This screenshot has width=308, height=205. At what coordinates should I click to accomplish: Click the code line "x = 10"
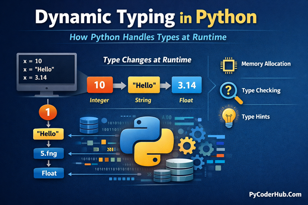click(33, 61)
